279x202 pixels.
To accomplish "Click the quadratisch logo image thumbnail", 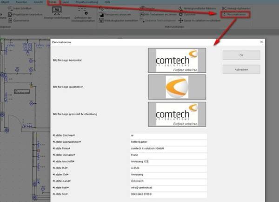I will click(177, 87).
